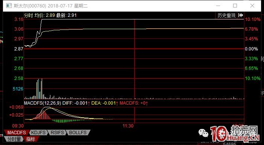Select the KDJFS indicator tab

38,133
